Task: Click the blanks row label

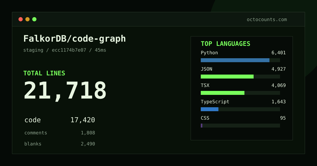Action: click(33, 144)
